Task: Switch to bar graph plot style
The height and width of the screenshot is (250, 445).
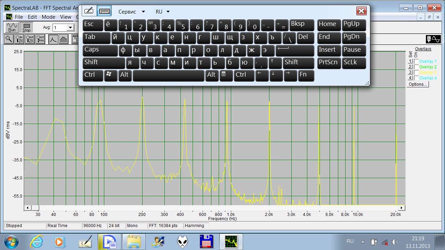Action: (x=64, y=39)
